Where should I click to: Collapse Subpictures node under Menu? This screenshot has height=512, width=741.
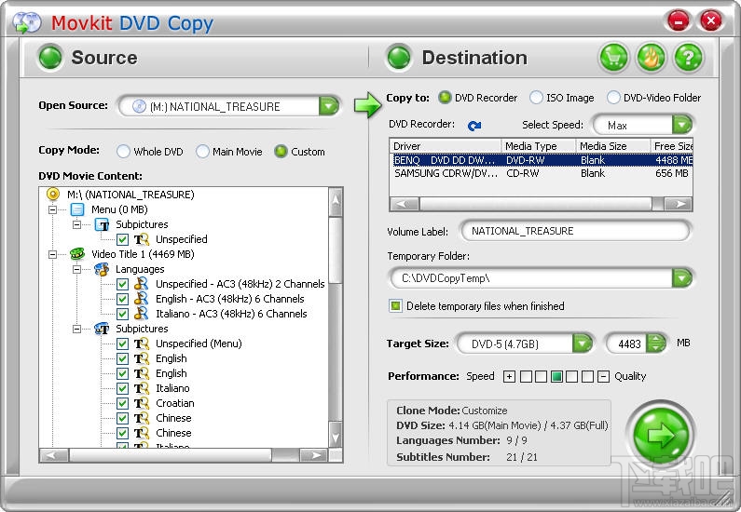[x=76, y=224]
